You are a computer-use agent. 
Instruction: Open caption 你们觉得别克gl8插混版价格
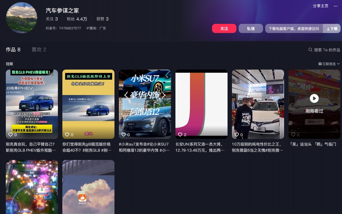pyautogui.click(x=87, y=147)
